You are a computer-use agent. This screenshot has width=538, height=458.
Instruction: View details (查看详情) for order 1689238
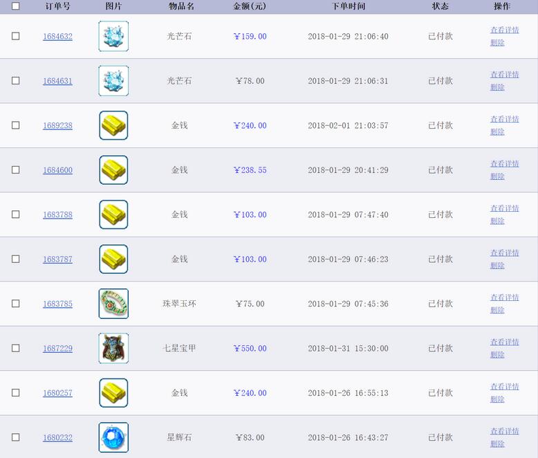point(504,119)
